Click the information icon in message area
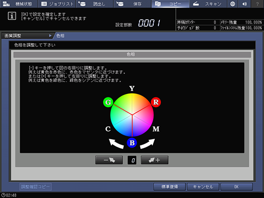 [12, 16]
